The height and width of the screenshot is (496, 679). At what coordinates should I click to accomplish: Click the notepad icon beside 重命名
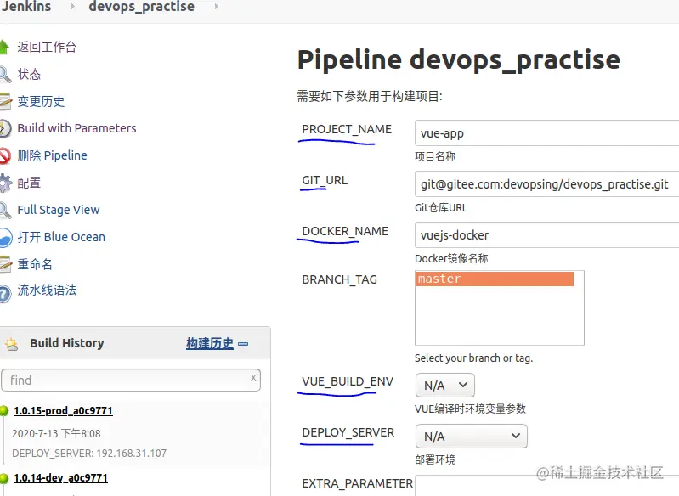(x=5, y=264)
